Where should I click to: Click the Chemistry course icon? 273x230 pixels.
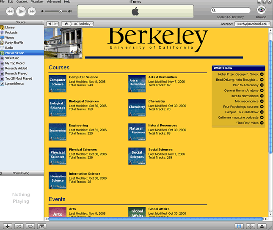click(x=137, y=108)
